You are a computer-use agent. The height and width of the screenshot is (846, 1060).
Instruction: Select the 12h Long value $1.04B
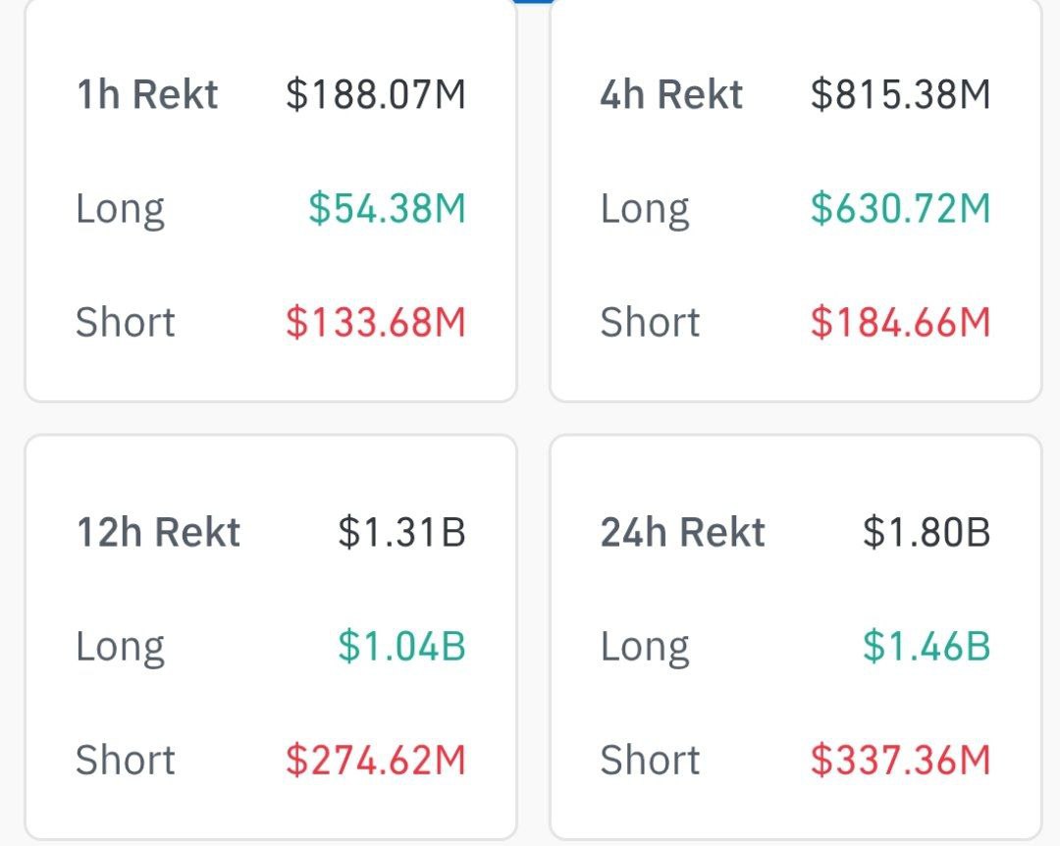click(401, 647)
